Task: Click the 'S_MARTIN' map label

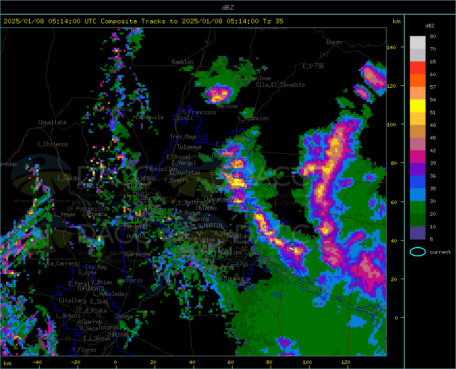Action: click(x=210, y=226)
